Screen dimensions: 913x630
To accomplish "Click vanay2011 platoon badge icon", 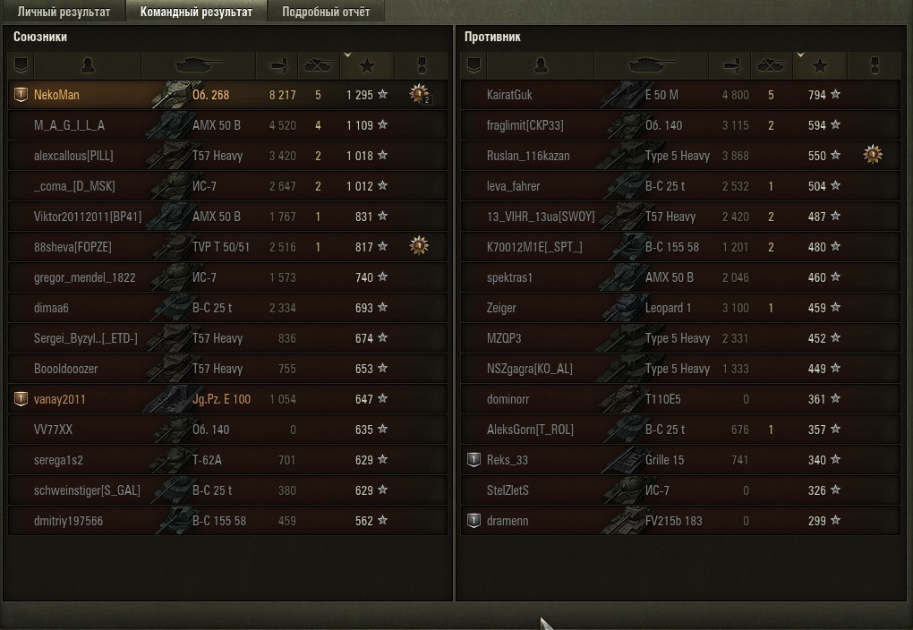I will 21,399.
